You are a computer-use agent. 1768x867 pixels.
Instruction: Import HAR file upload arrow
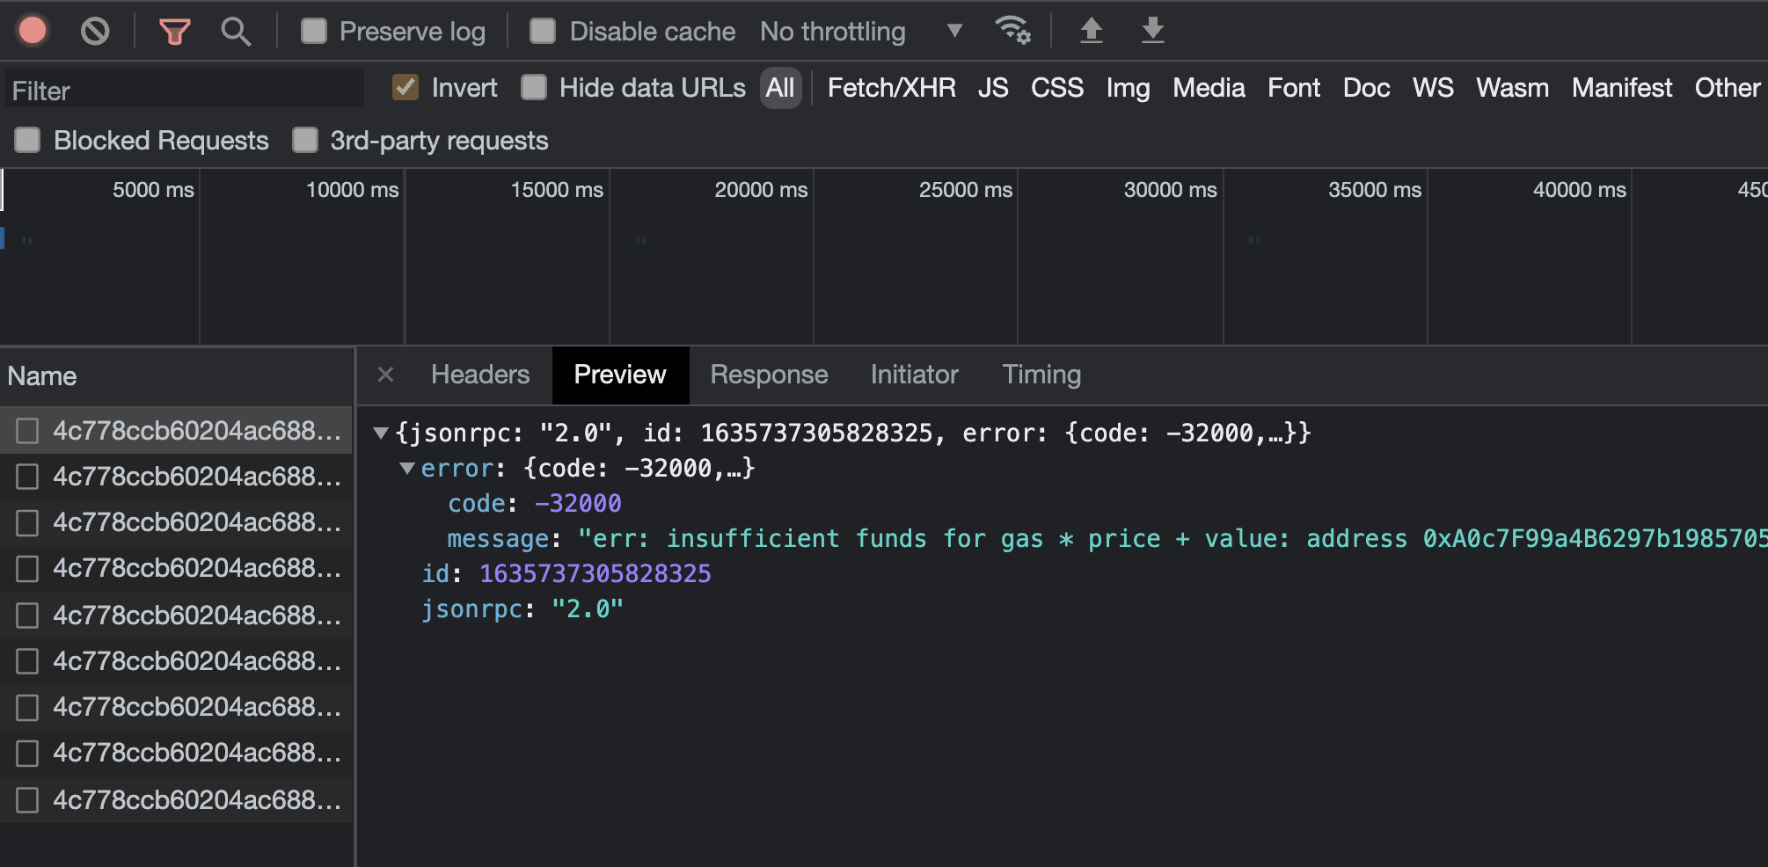[1091, 31]
